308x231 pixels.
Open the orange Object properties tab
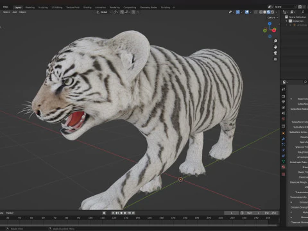(284, 133)
